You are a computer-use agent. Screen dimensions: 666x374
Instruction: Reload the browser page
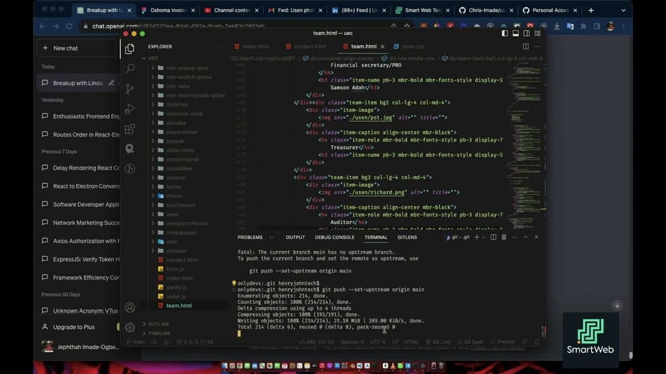[x=69, y=26]
